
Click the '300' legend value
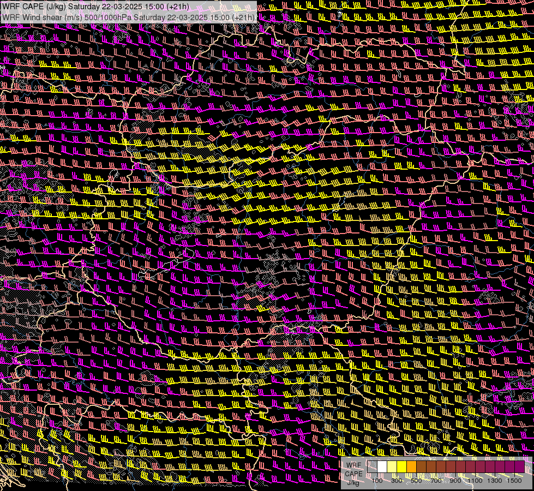(397, 481)
